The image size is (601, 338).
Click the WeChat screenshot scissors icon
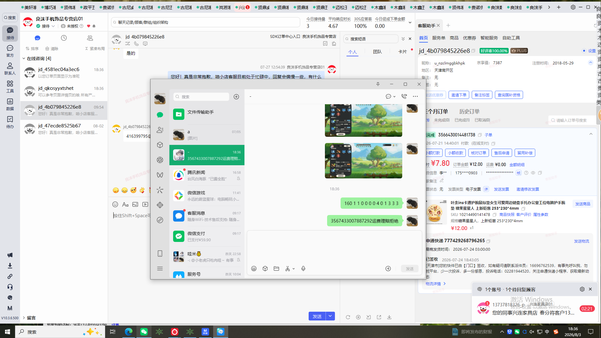click(288, 269)
